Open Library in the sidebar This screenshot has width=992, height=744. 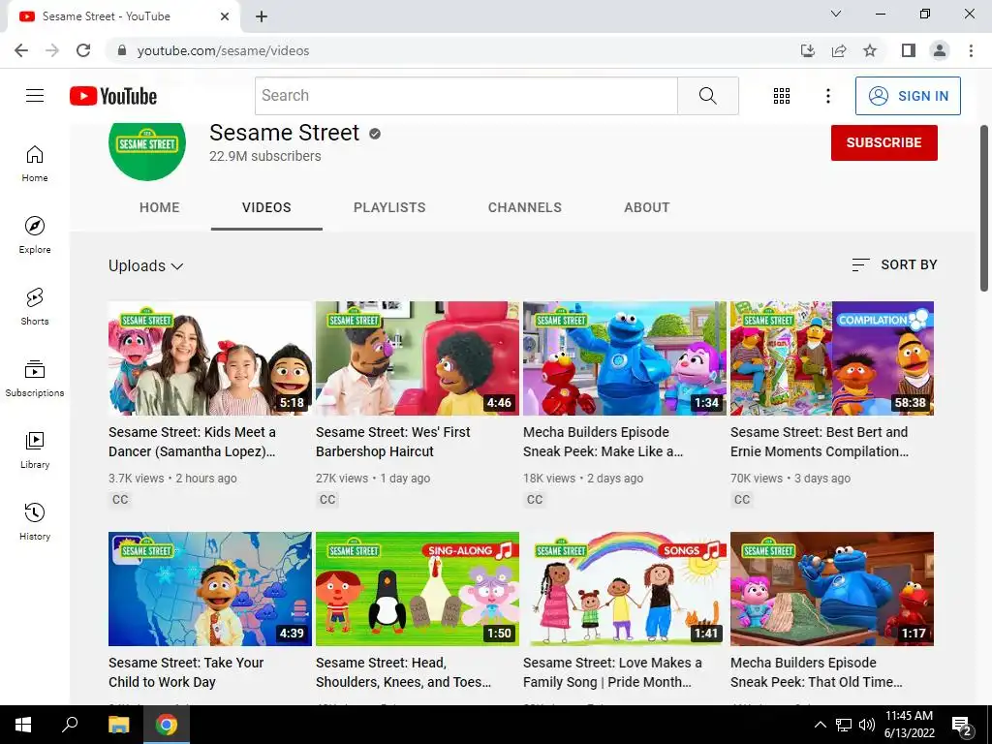click(35, 449)
